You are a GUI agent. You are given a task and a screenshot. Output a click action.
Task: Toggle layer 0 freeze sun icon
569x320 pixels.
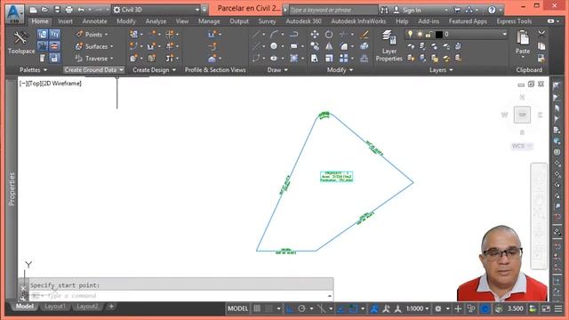(420, 34)
